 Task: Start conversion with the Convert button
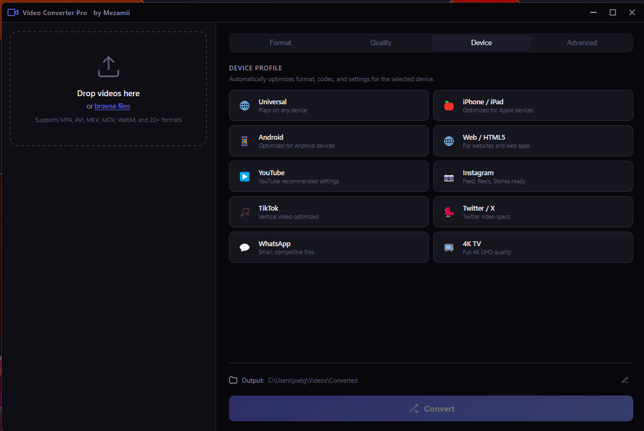pos(431,408)
